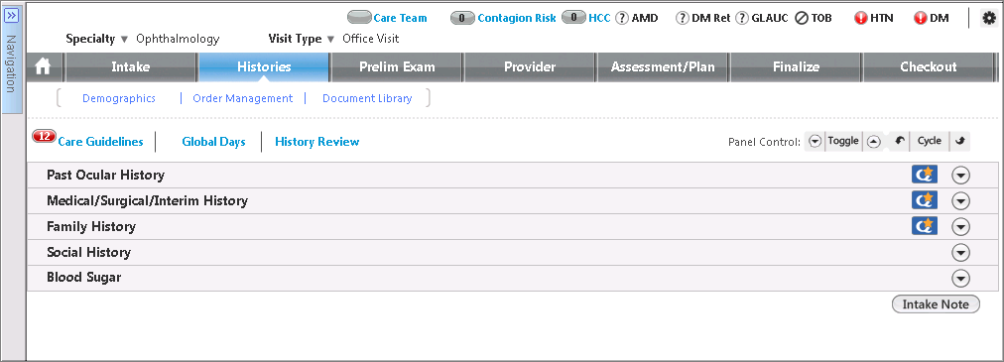Open the Visit Type dropdown
The height and width of the screenshot is (362, 1004).
click(330, 39)
